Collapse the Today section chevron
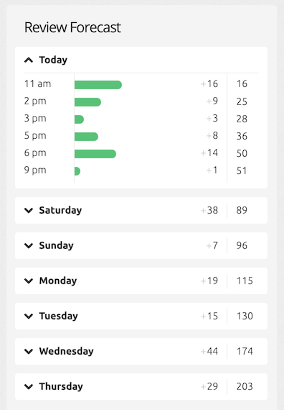Screen dimensions: 284x410 [29, 60]
